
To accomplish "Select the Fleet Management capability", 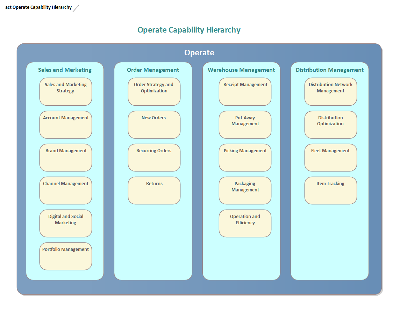I will (330, 157).
